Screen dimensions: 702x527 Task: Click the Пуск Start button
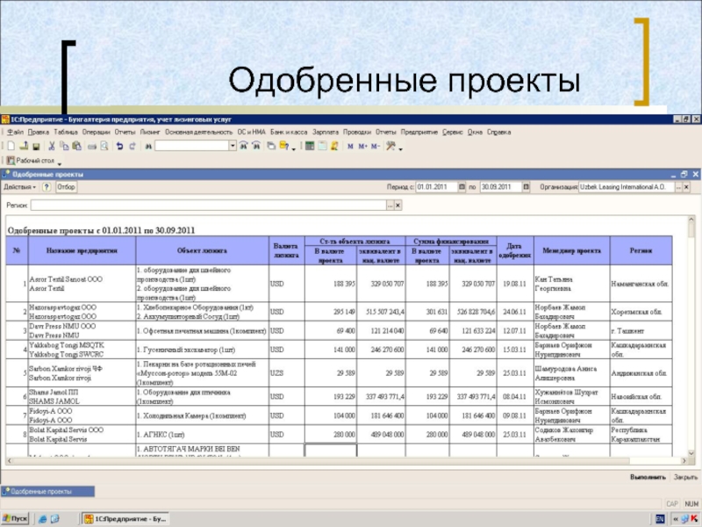(15, 518)
